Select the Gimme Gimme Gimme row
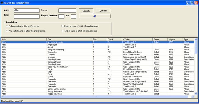Image resolution: width=199 pixels, height=104 pixels. point(98,89)
